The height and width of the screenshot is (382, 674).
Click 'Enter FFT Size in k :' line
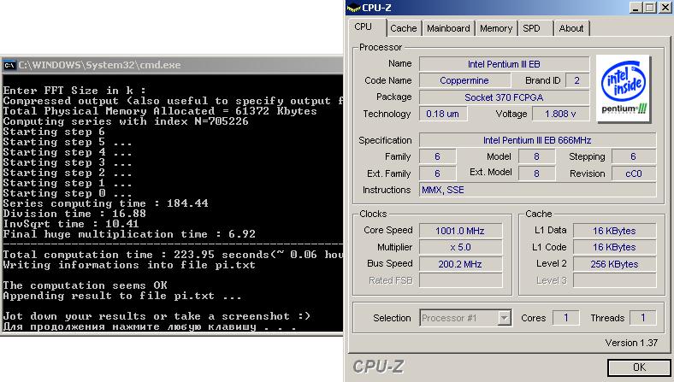point(74,91)
